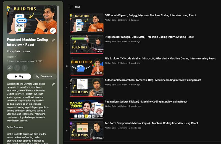Open the Comments button

click(x=44, y=77)
